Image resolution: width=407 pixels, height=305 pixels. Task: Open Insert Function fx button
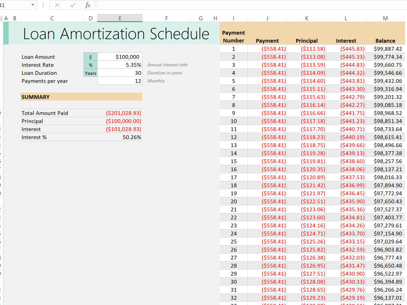click(x=88, y=5)
